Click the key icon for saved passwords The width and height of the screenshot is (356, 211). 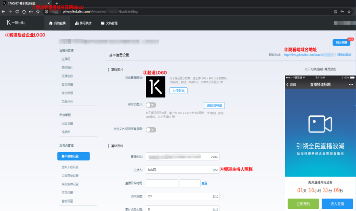[x=342, y=12]
